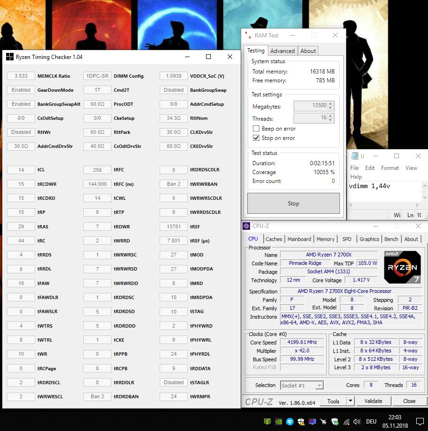The image size is (428, 431).
Task: Click the VDDCR_SoC value 1,0938
Action: click(x=174, y=76)
